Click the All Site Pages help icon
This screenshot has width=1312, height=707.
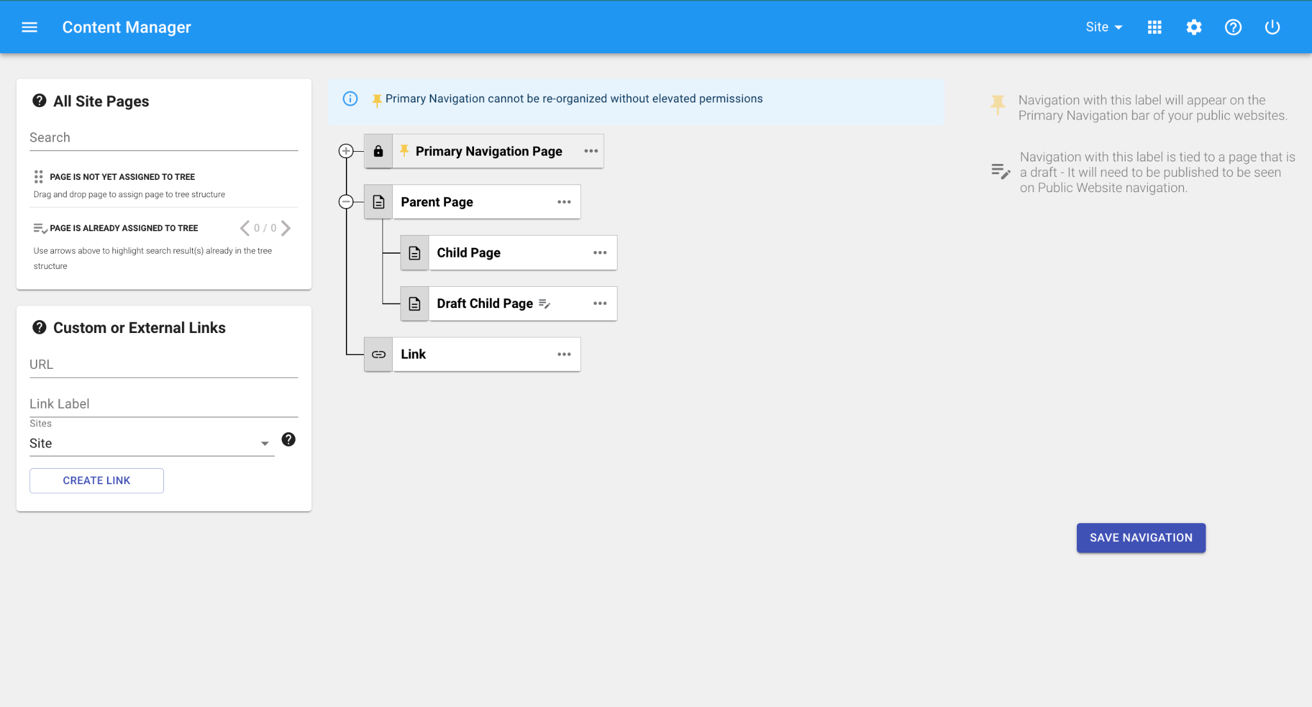pos(39,101)
